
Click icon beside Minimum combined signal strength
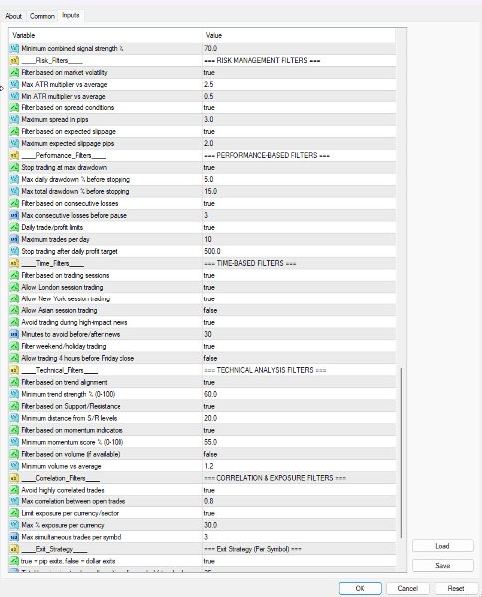14,48
